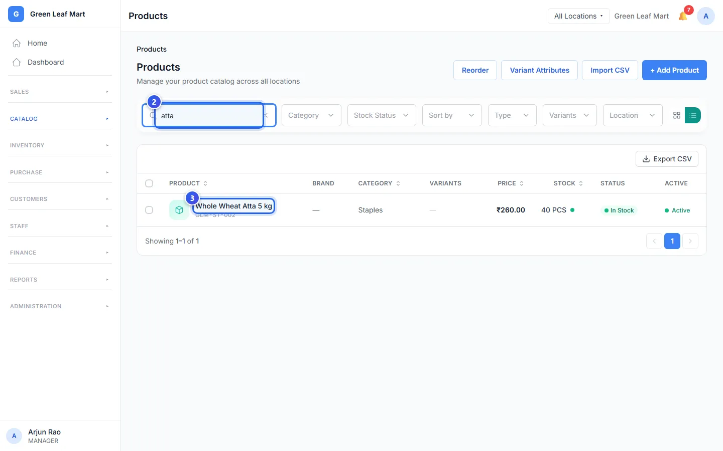The width and height of the screenshot is (723, 451).
Task: Expand the Purchase sidebar section
Action: point(60,172)
